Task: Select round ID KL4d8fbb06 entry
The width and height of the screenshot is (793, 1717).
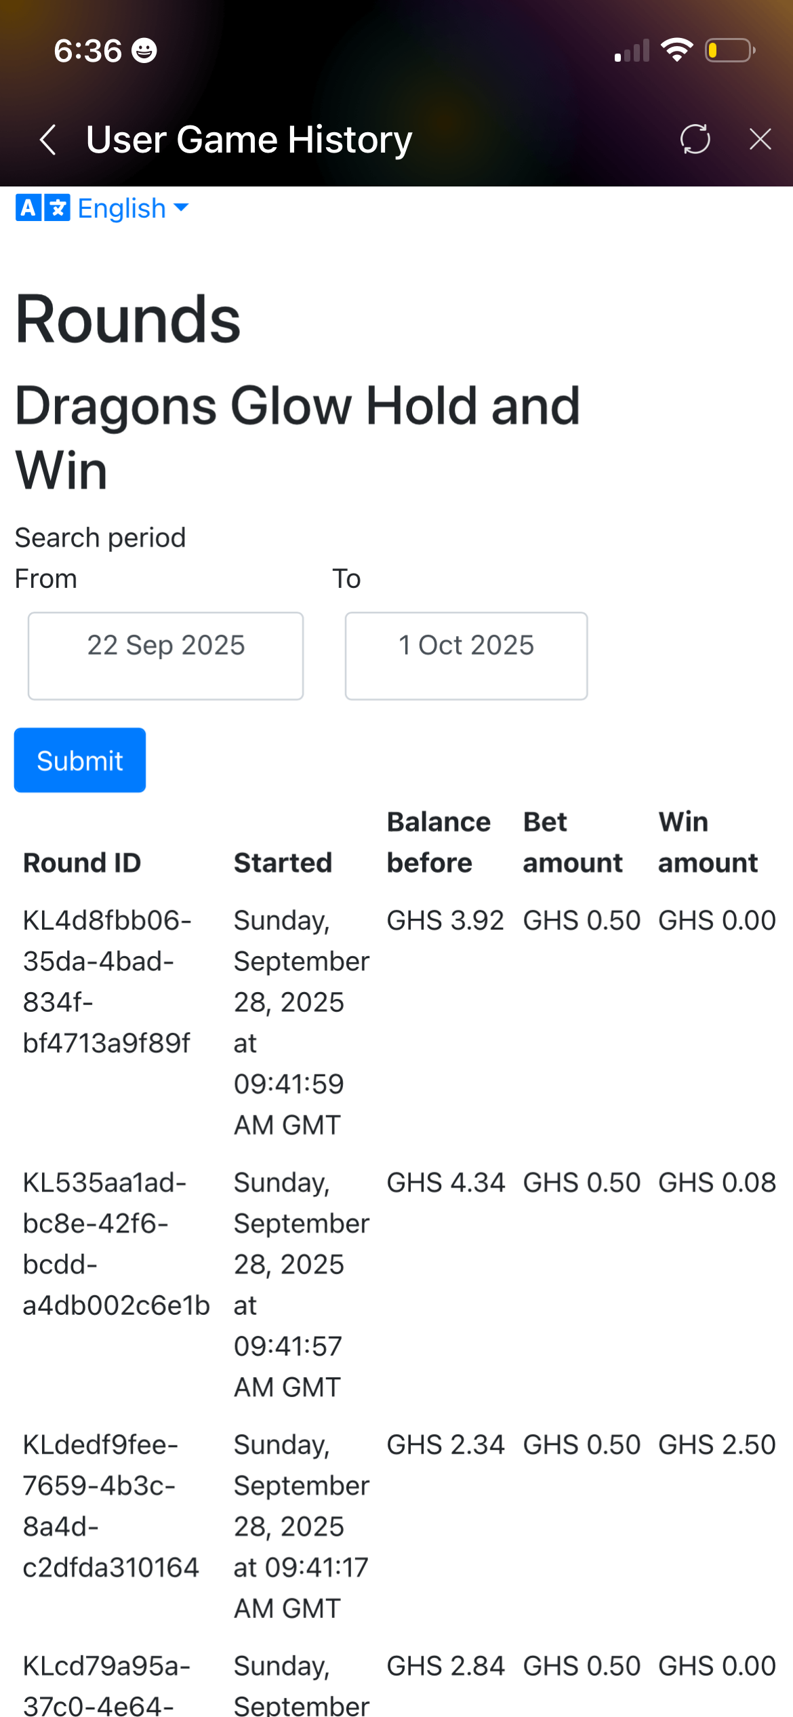Action: coord(107,981)
